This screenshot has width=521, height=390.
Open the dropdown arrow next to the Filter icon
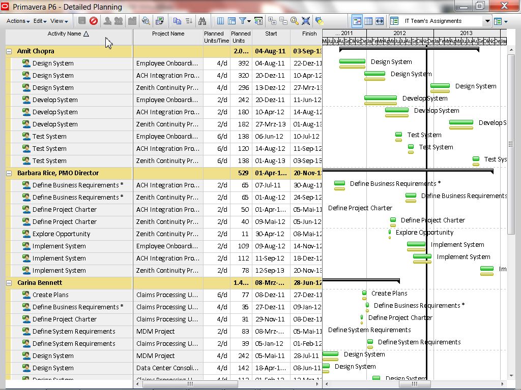click(x=249, y=21)
